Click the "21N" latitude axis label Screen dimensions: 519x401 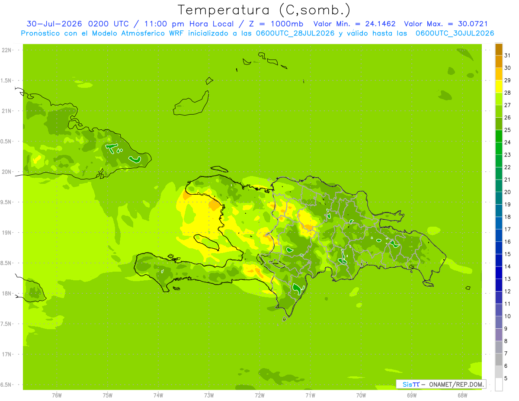7,111
